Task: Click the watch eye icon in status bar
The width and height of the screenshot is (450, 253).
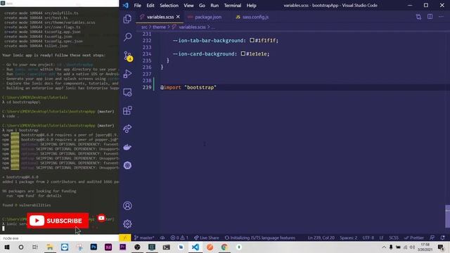Action: pyautogui.click(x=162, y=238)
